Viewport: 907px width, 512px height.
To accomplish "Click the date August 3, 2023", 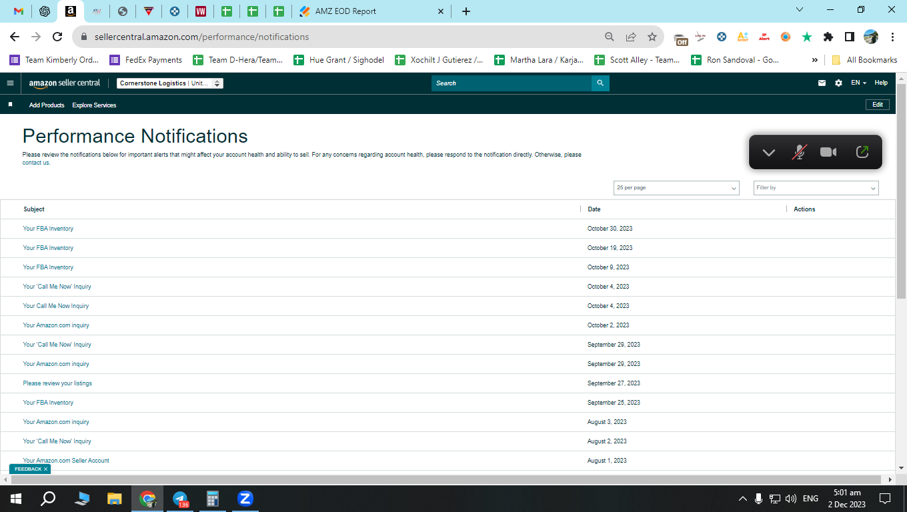I will (x=607, y=422).
